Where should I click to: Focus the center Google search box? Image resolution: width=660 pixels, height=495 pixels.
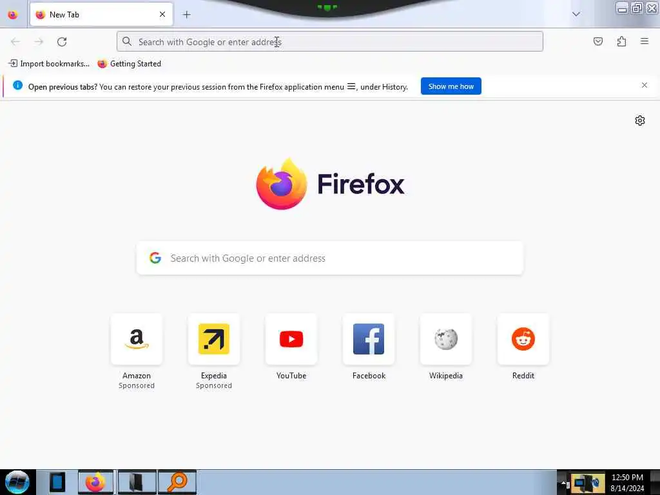click(x=330, y=258)
